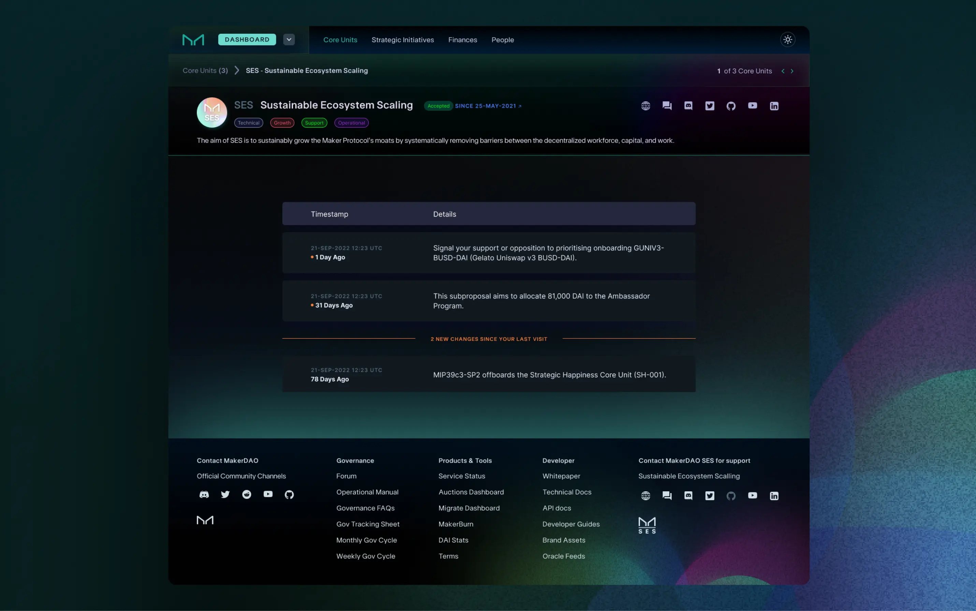Click the SES core unit avatar

(x=212, y=112)
